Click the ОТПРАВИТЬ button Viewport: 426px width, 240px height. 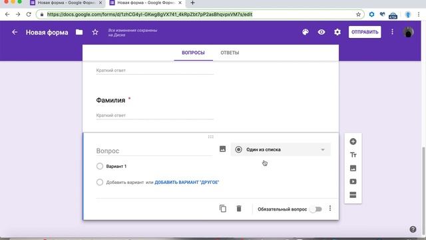[x=365, y=32]
